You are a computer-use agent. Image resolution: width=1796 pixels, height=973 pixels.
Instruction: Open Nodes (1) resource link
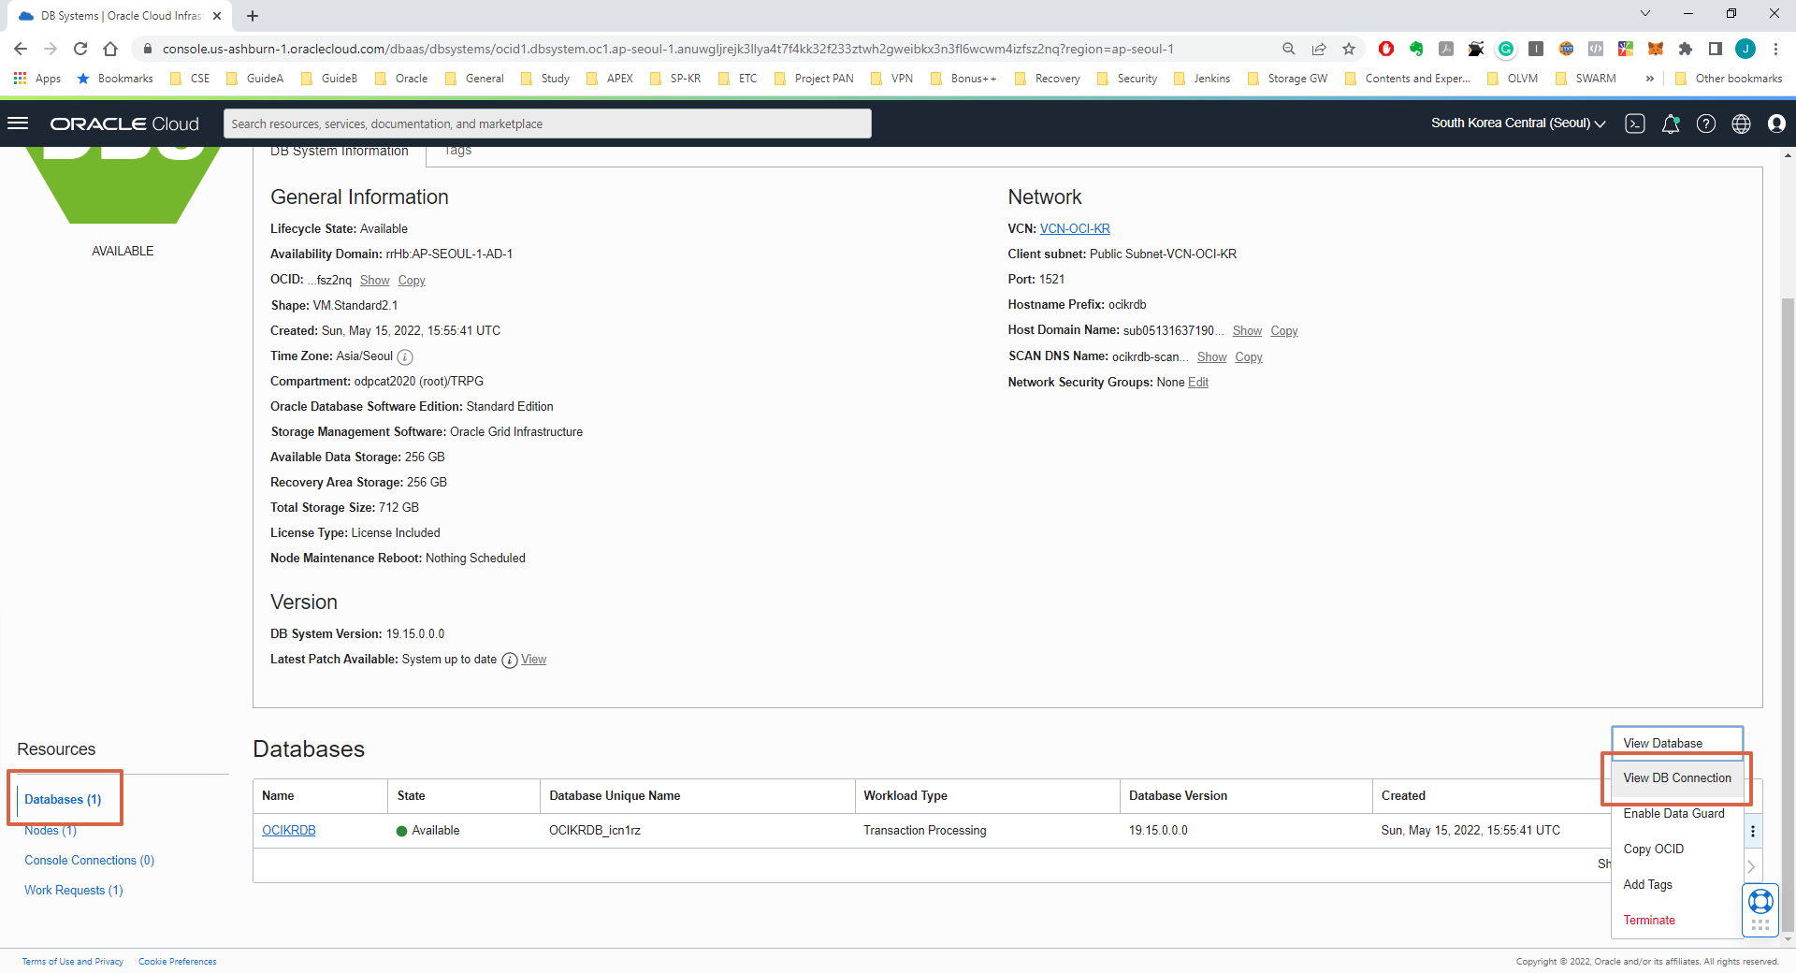pos(51,831)
